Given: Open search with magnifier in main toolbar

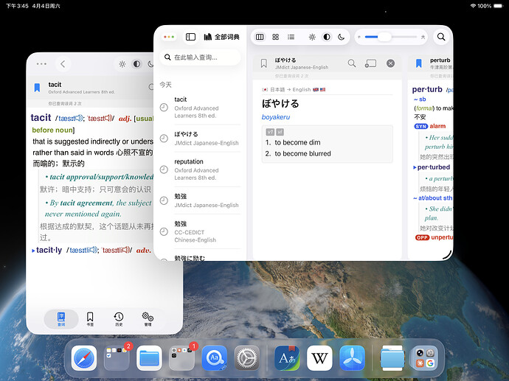Looking at the screenshot, I should 441,37.
